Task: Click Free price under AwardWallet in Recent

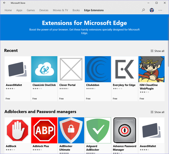Action: pyautogui.click(x=8, y=99)
